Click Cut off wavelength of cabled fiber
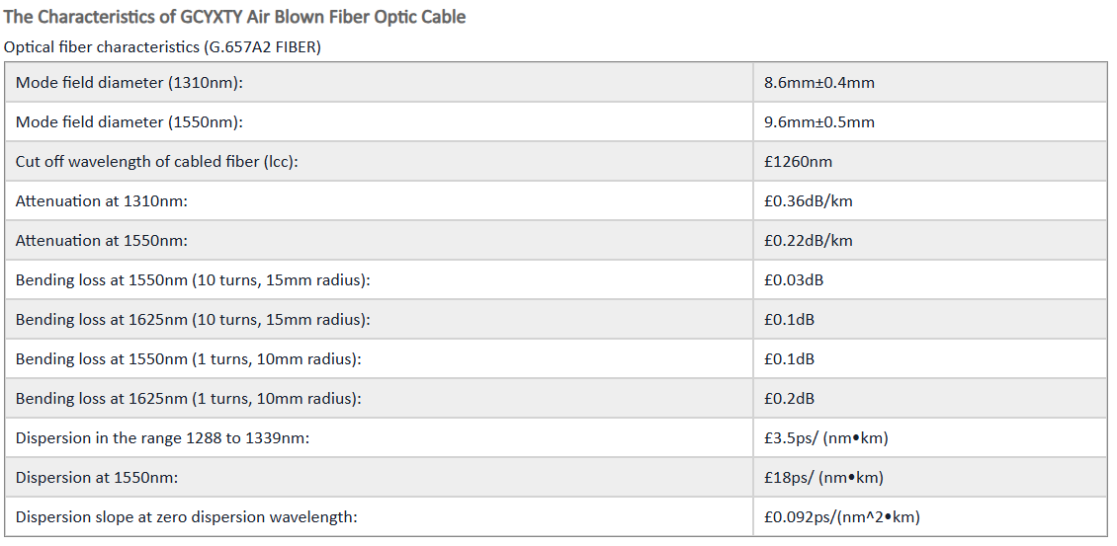Image resolution: width=1117 pixels, height=546 pixels. click(157, 162)
